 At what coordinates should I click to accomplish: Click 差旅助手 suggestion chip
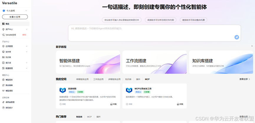pyautogui.click(x=193, y=20)
